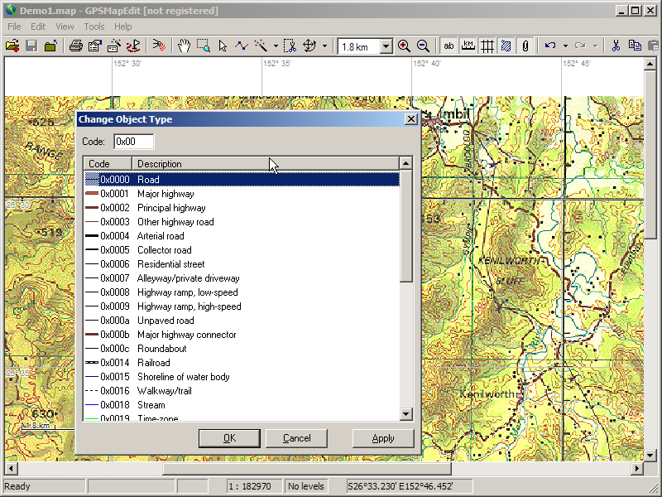This screenshot has height=497, width=662.
Task: Click the object type list scroll-down arrow
Action: [x=405, y=414]
